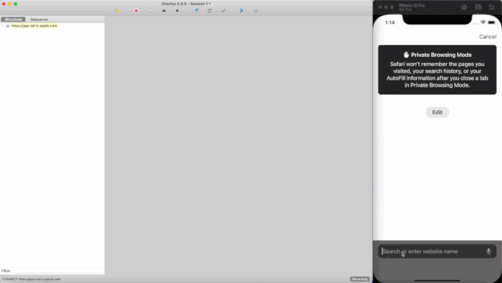502x283 pixels.
Task: Toggle throttling turtle icon
Action: tap(164, 10)
